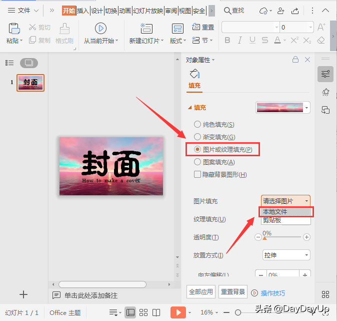Open the cloud sync icon
This screenshot has width=337, height=321.
263,11
